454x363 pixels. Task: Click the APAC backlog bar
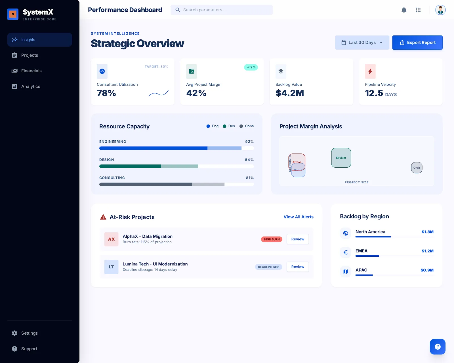point(394,275)
